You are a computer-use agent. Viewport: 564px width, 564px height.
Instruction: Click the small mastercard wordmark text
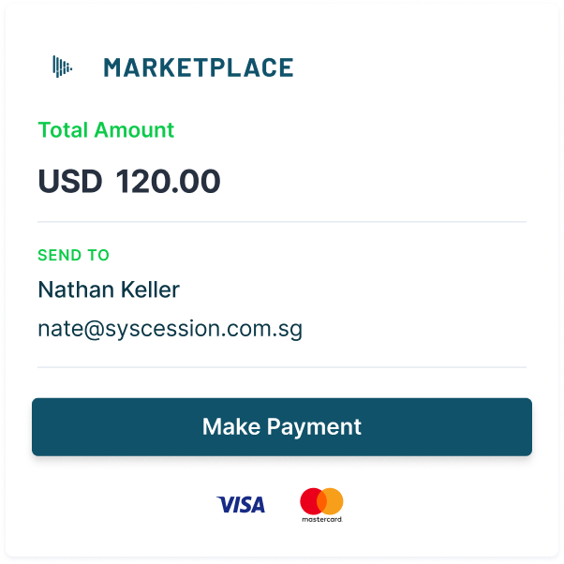(321, 518)
